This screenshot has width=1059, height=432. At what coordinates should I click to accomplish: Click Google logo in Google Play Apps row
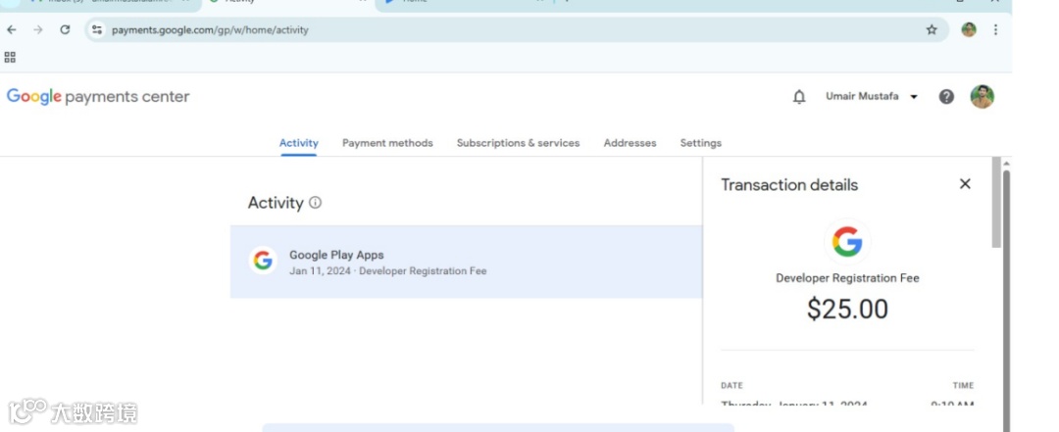[263, 261]
